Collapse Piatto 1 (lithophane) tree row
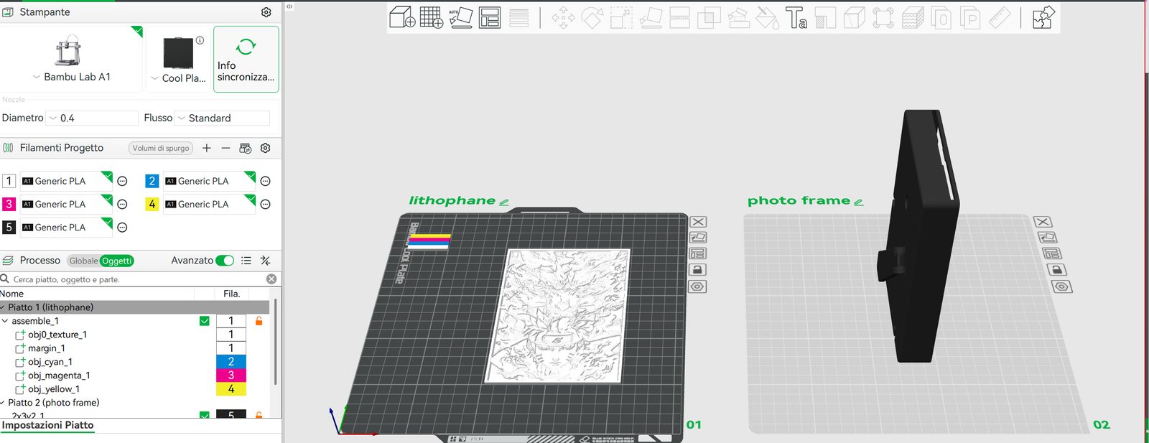 coord(3,307)
